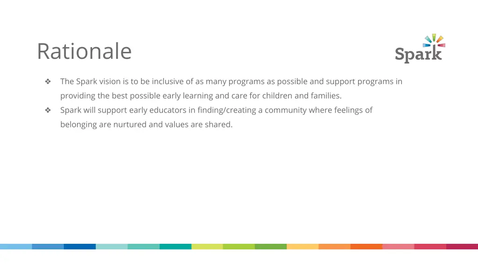Click the lime yellow footer segment
This screenshot has width=478, height=269.
(x=207, y=247)
